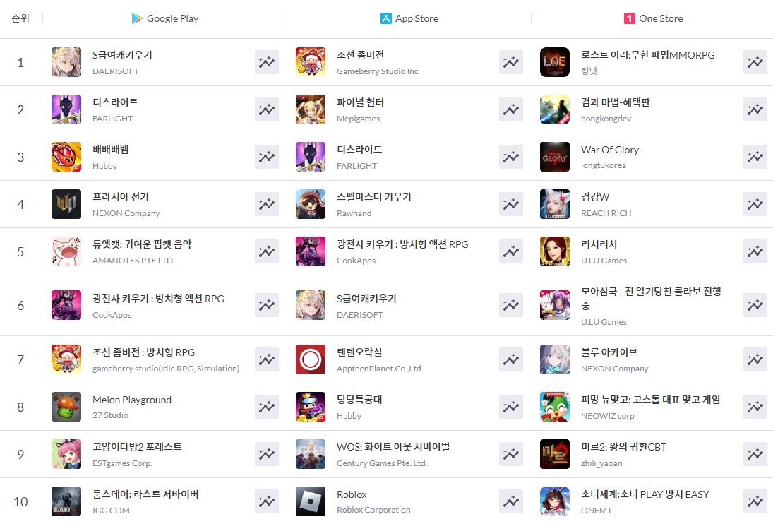This screenshot has width=773, height=524.
Task: Choose the One Store column header
Action: click(653, 18)
